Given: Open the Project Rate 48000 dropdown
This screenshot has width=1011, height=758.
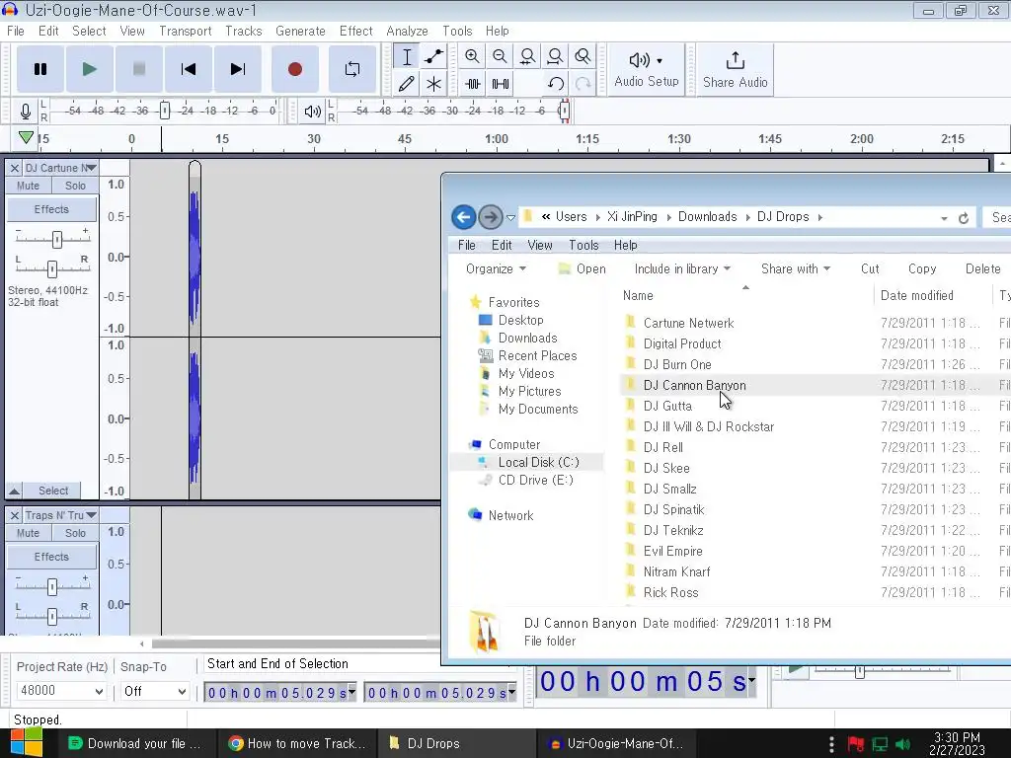Looking at the screenshot, I should click(x=60, y=691).
